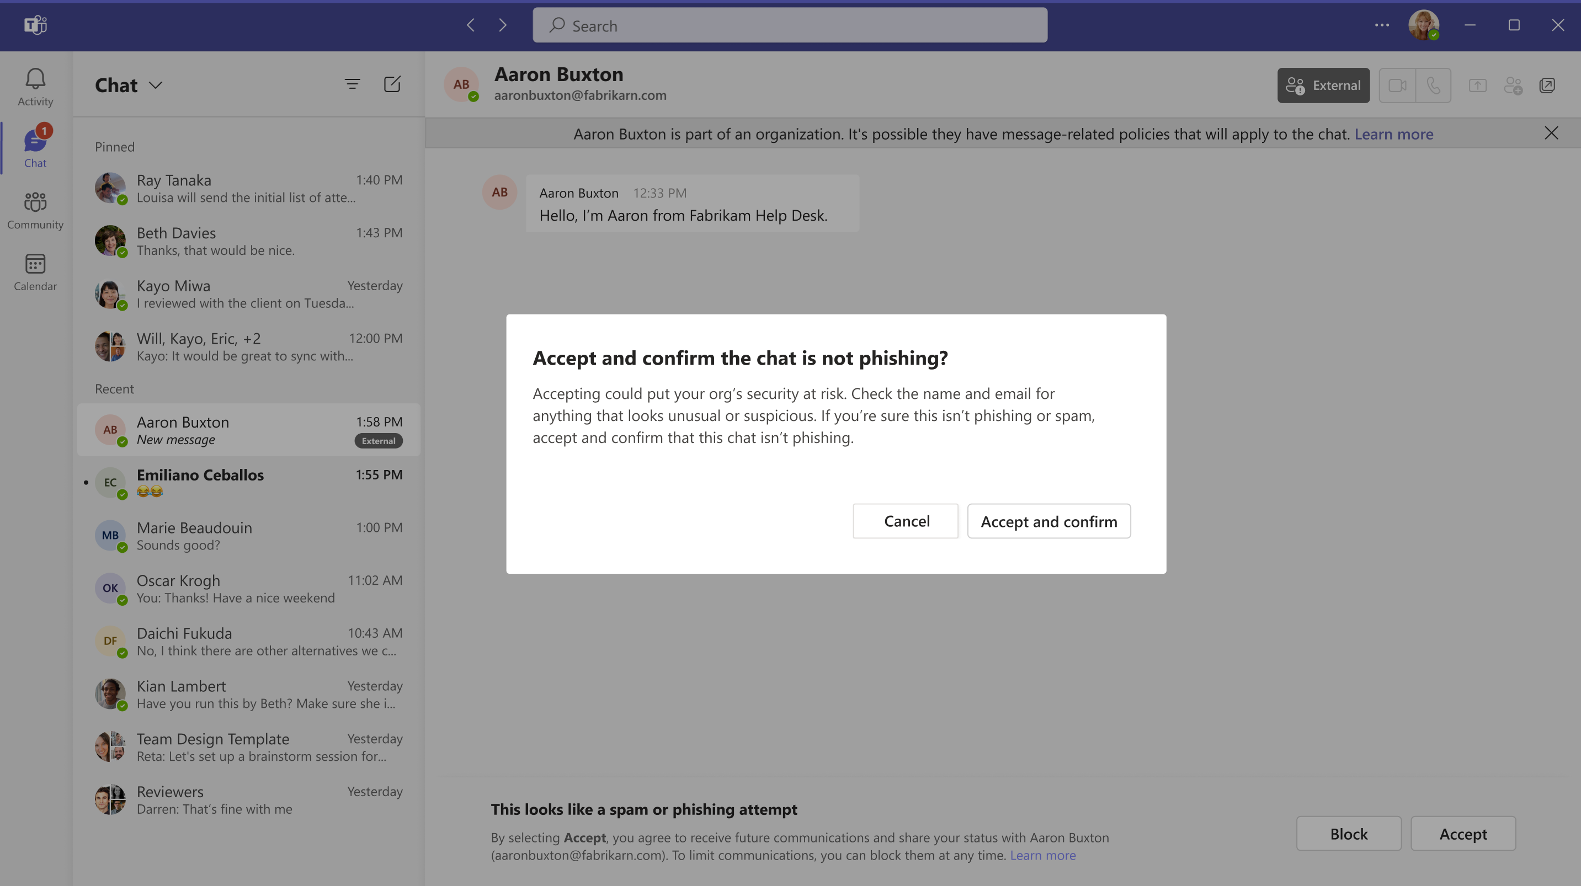1581x886 pixels.
Task: Click Learn more link in policy banner
Action: (x=1393, y=134)
